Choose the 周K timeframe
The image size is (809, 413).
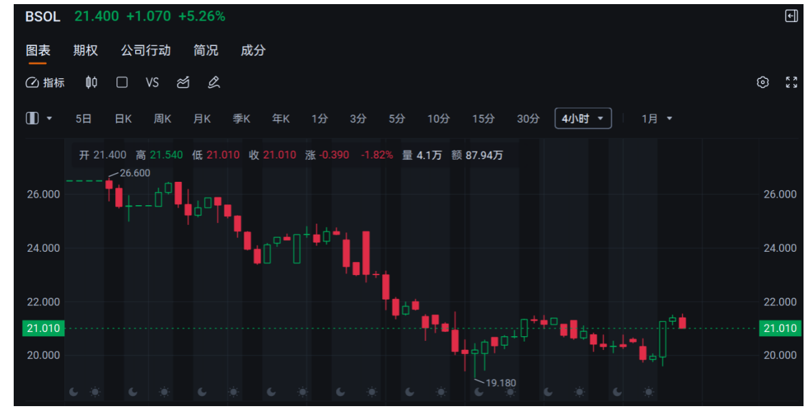point(162,119)
